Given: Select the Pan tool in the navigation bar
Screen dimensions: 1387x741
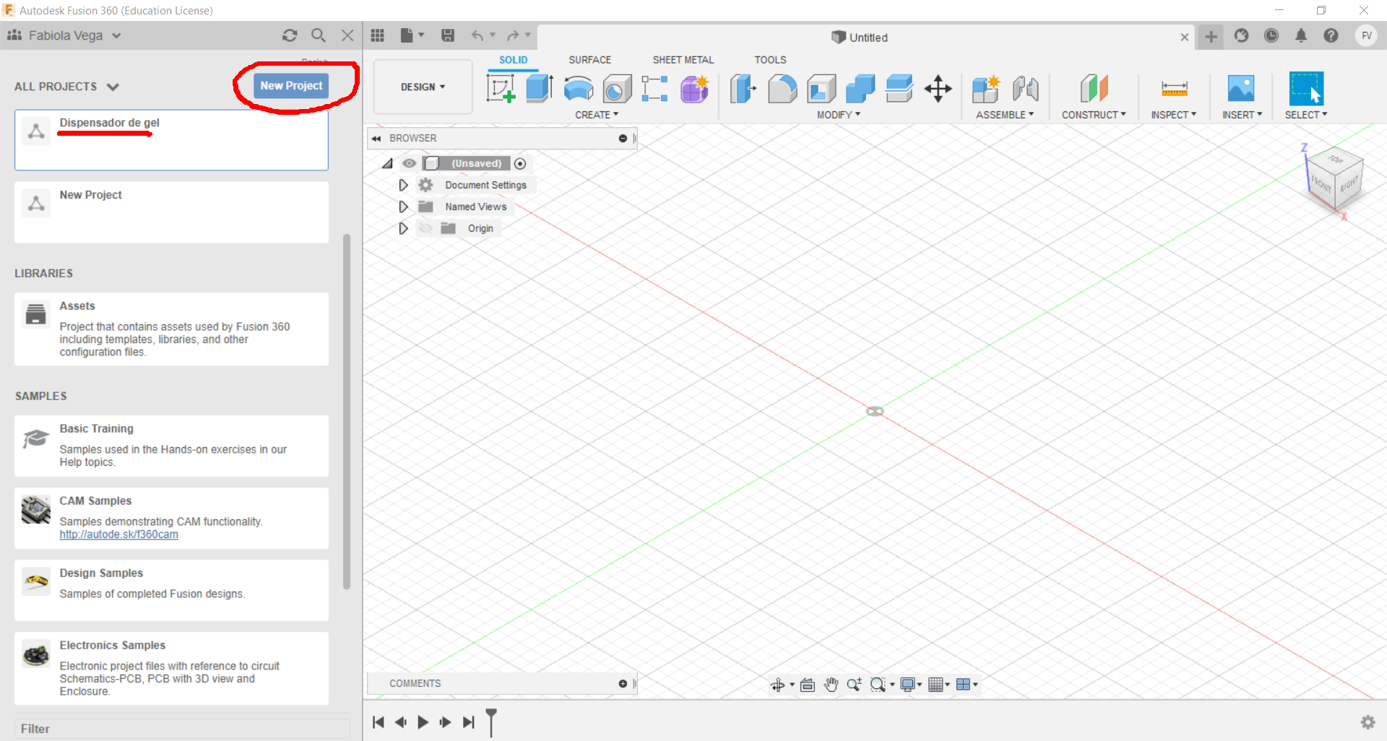Looking at the screenshot, I should click(x=831, y=685).
